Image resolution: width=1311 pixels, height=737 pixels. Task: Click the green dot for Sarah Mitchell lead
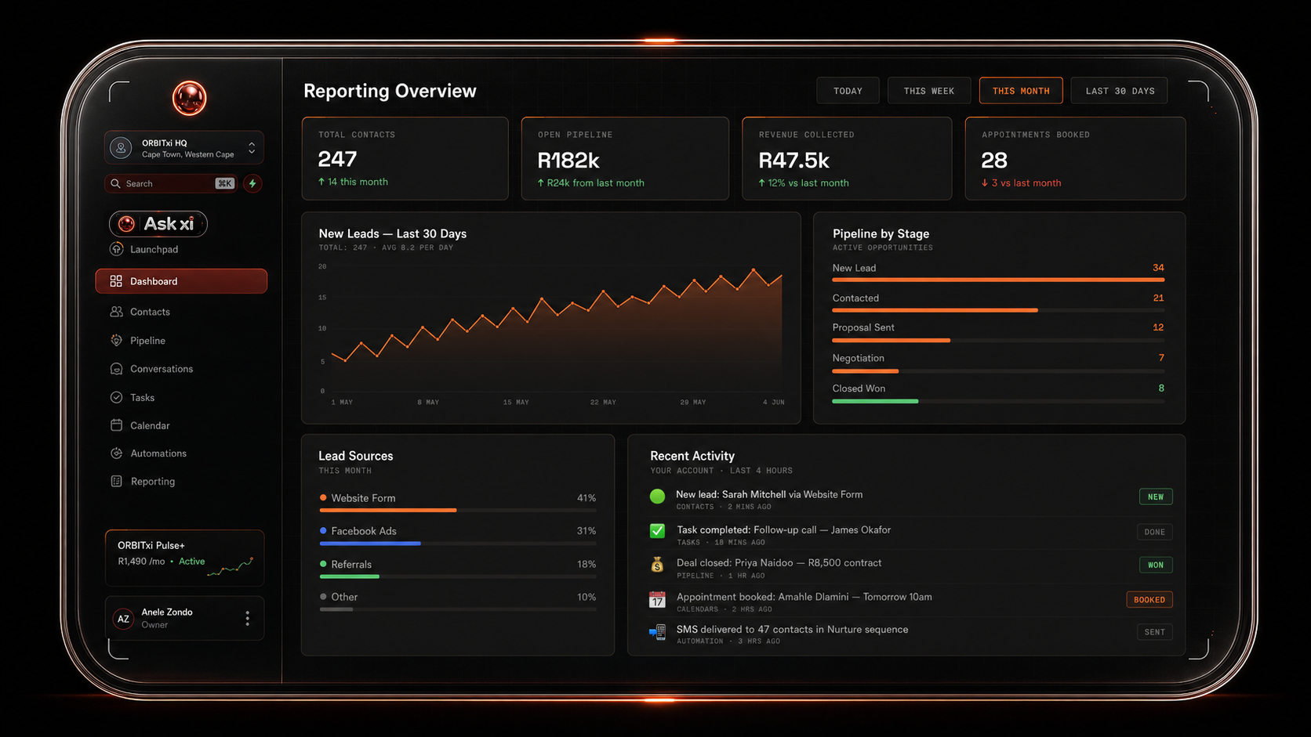tap(658, 496)
